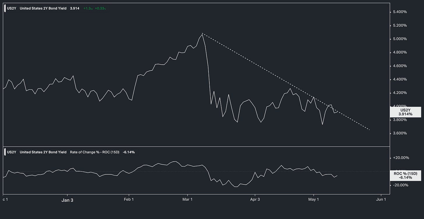The width and height of the screenshot is (424, 219).
Task: Click the 5.200% y-axis label
Action: click(400, 25)
